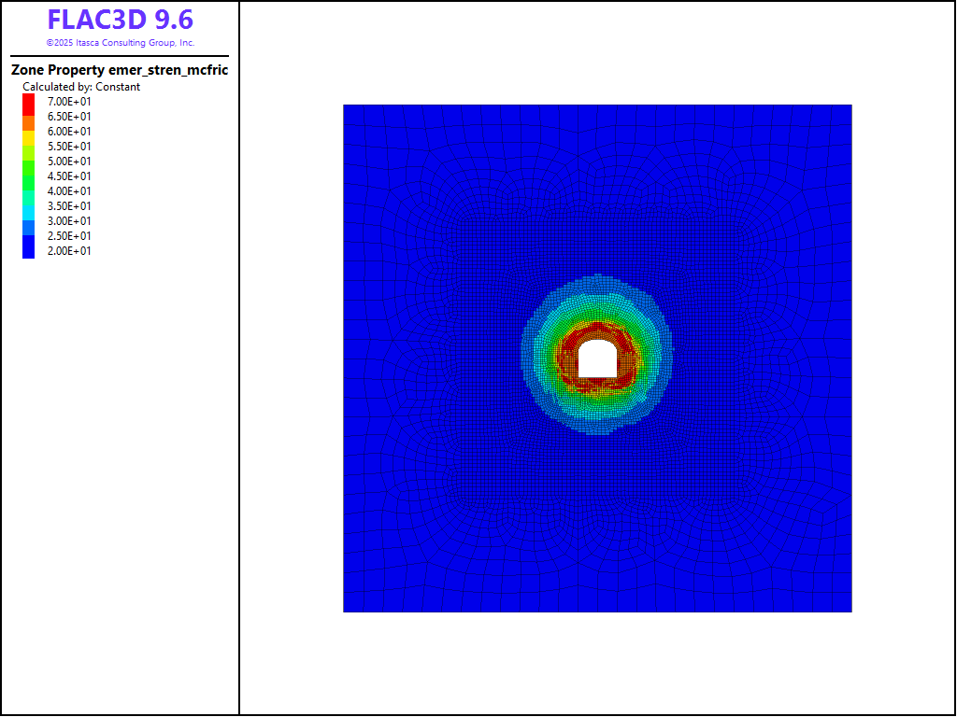Screen dimensions: 957x717
Task: Select the Zone Property emer_stren_mcfric legend heading
Action: click(x=120, y=70)
